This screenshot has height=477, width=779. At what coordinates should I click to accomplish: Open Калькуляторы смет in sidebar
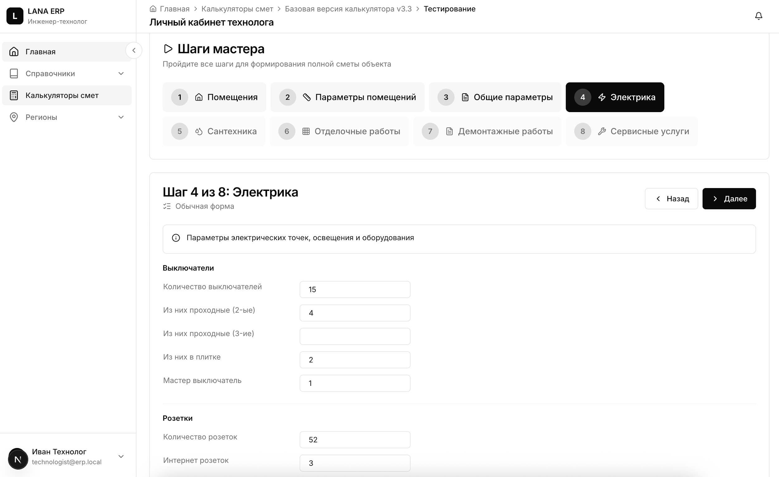[x=67, y=95]
